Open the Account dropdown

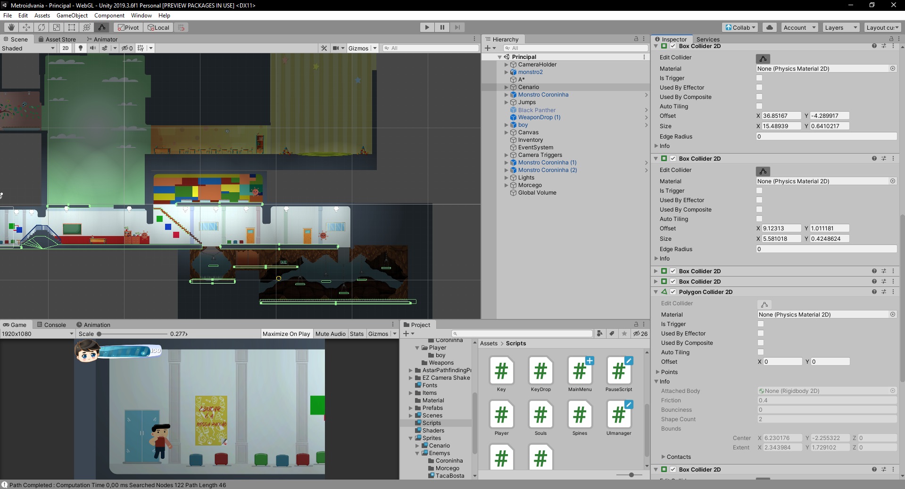pyautogui.click(x=799, y=27)
